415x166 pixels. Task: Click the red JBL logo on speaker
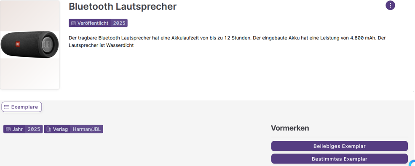pos(17,44)
